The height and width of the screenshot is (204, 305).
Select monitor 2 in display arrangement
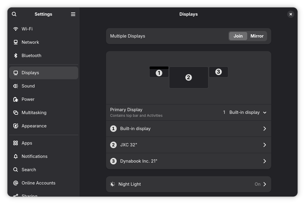pyautogui.click(x=189, y=77)
